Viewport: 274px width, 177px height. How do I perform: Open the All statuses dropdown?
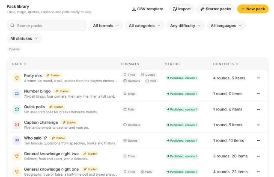[x=24, y=38]
